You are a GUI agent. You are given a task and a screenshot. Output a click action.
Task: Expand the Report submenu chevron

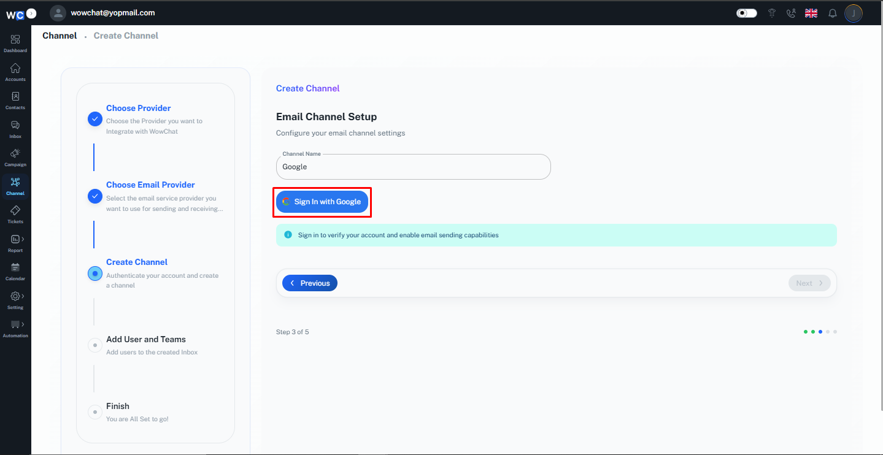tap(23, 239)
